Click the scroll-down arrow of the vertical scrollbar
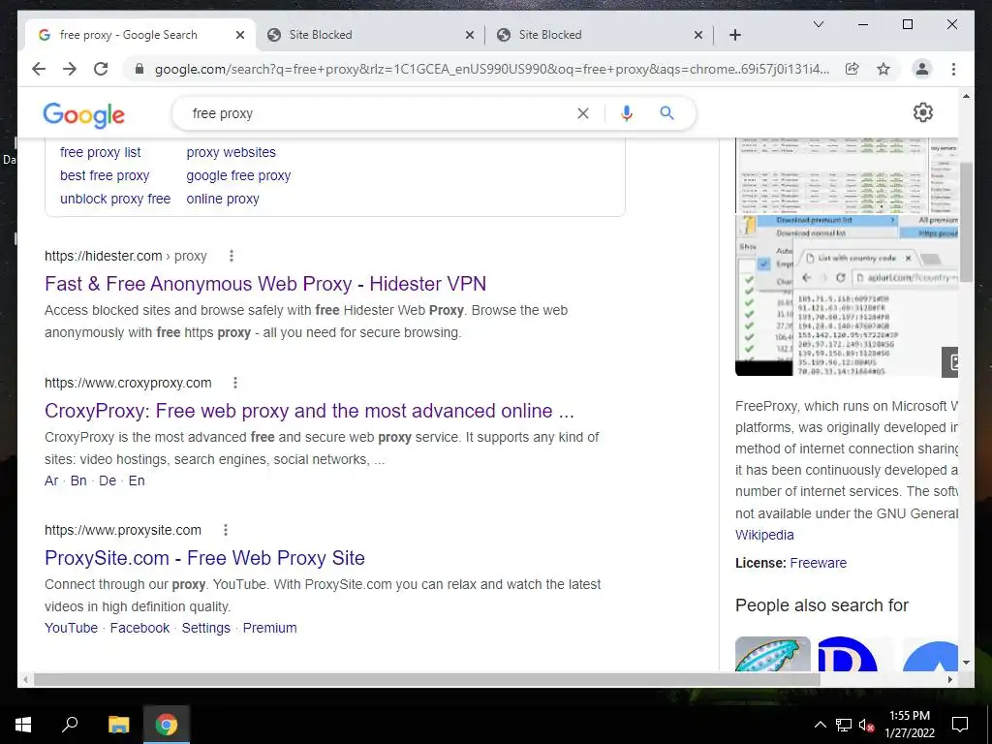The image size is (992, 744). tap(966, 663)
